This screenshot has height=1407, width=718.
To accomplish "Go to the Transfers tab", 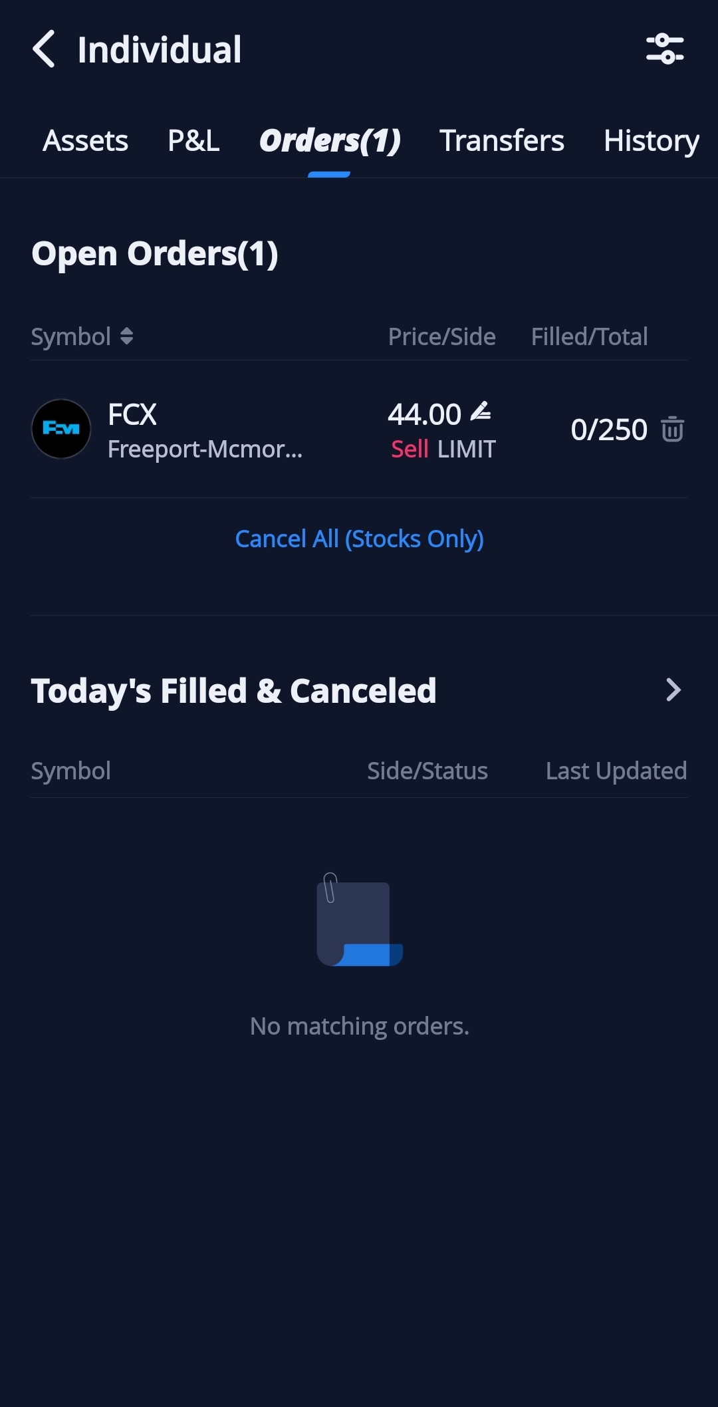I will [x=502, y=141].
